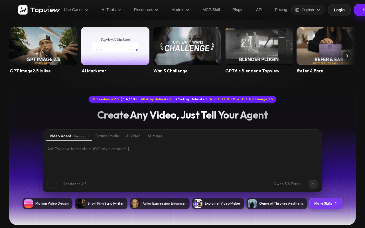
Task: Click the Topview logo icon
Action: coord(23,10)
